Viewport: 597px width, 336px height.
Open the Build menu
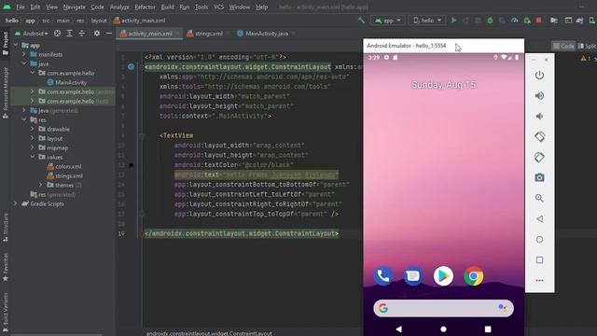point(168,7)
